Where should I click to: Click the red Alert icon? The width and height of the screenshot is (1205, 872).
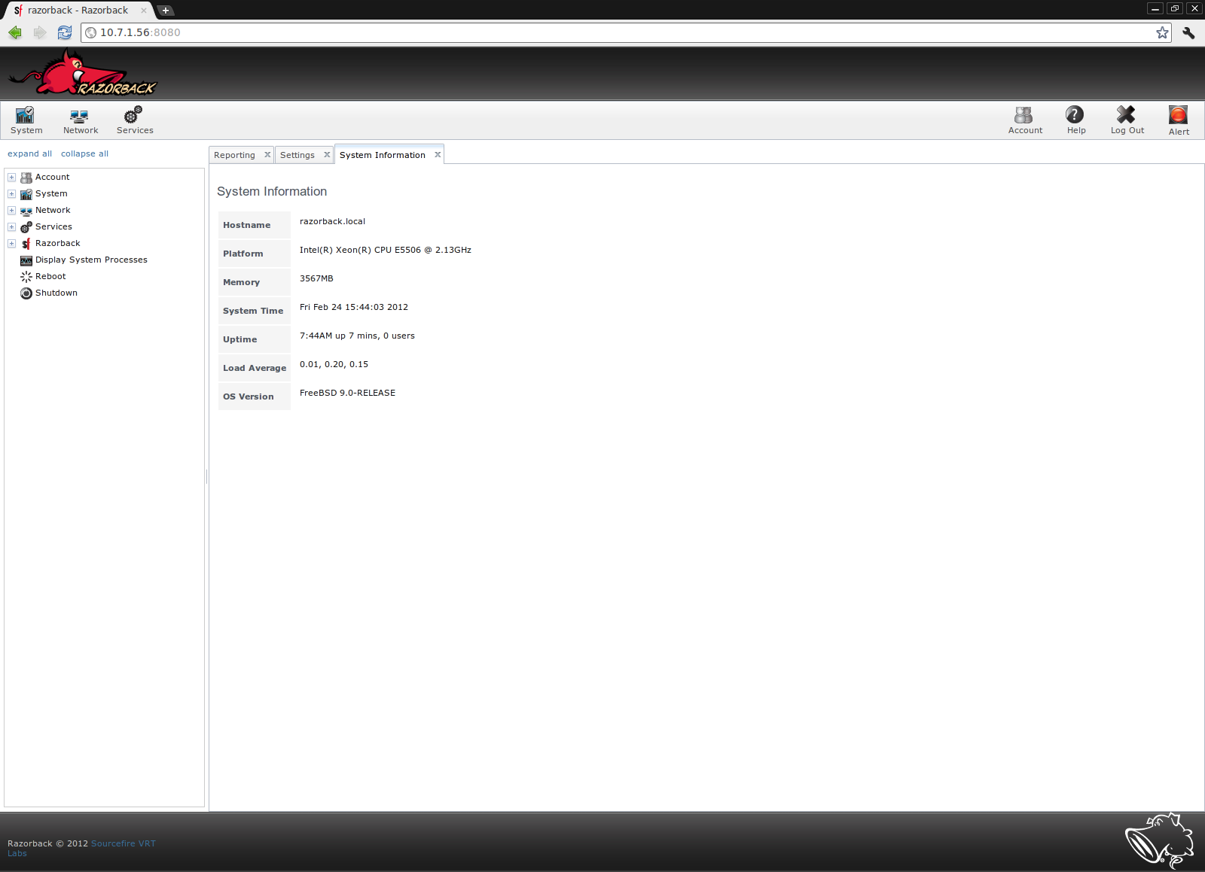1178,119
